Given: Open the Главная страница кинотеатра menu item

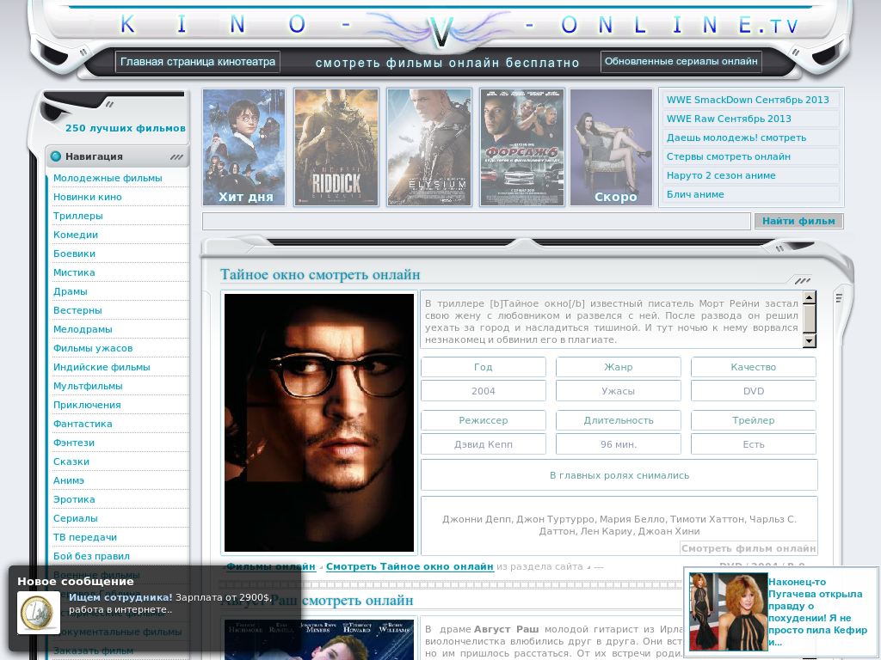Looking at the screenshot, I should tap(198, 62).
